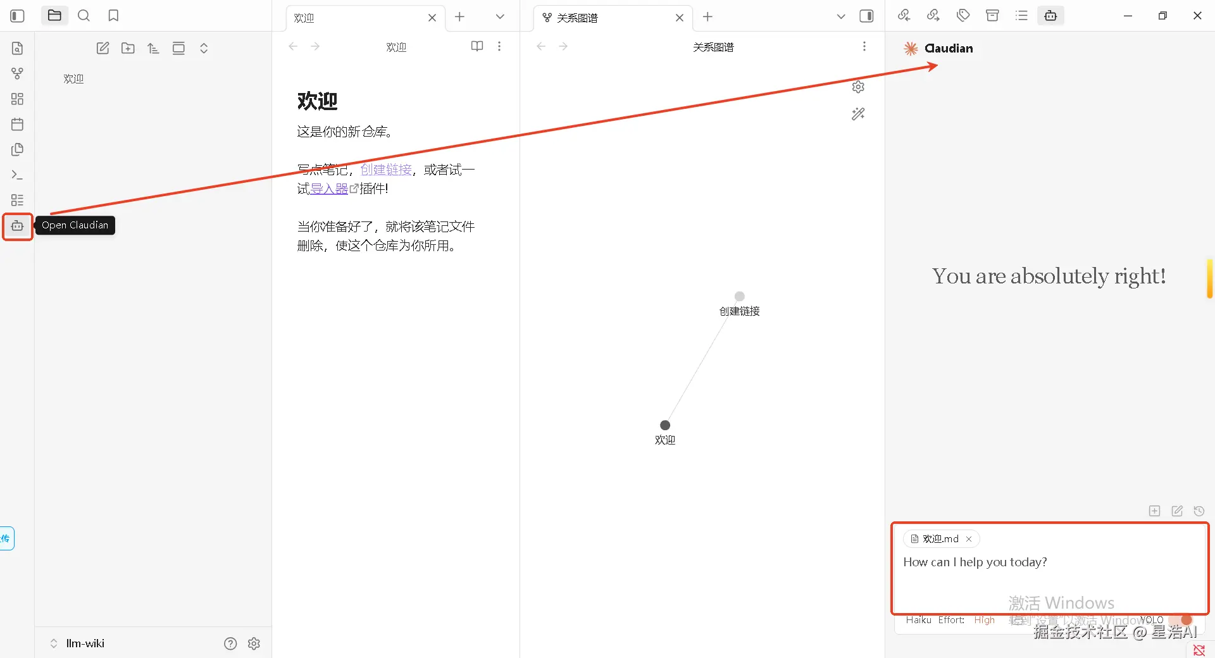Open graph settings gear
Image resolution: width=1215 pixels, height=658 pixels.
tap(858, 87)
